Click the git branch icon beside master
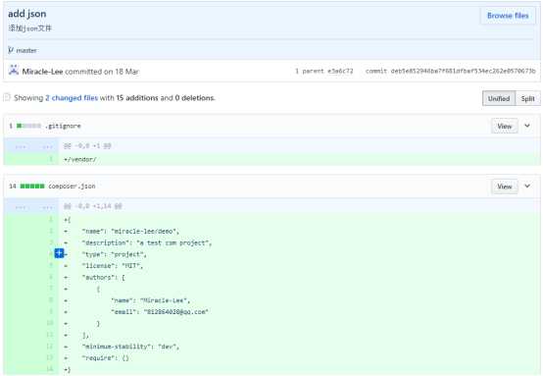 click(x=11, y=50)
